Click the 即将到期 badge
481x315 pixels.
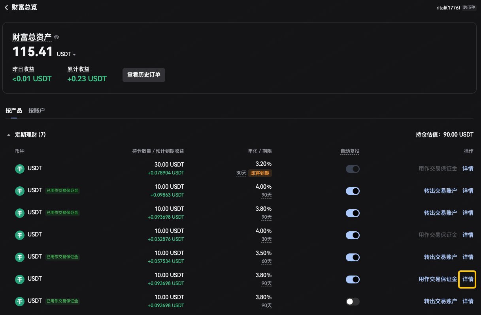point(260,173)
